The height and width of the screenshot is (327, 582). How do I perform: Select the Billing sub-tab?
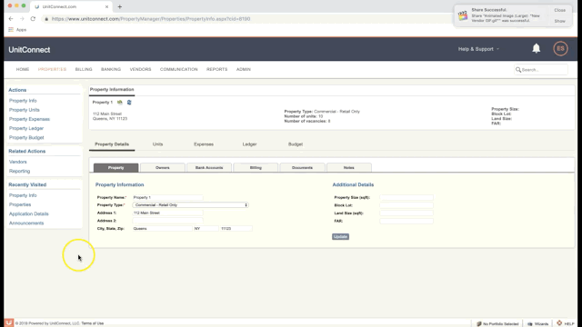pos(256,167)
